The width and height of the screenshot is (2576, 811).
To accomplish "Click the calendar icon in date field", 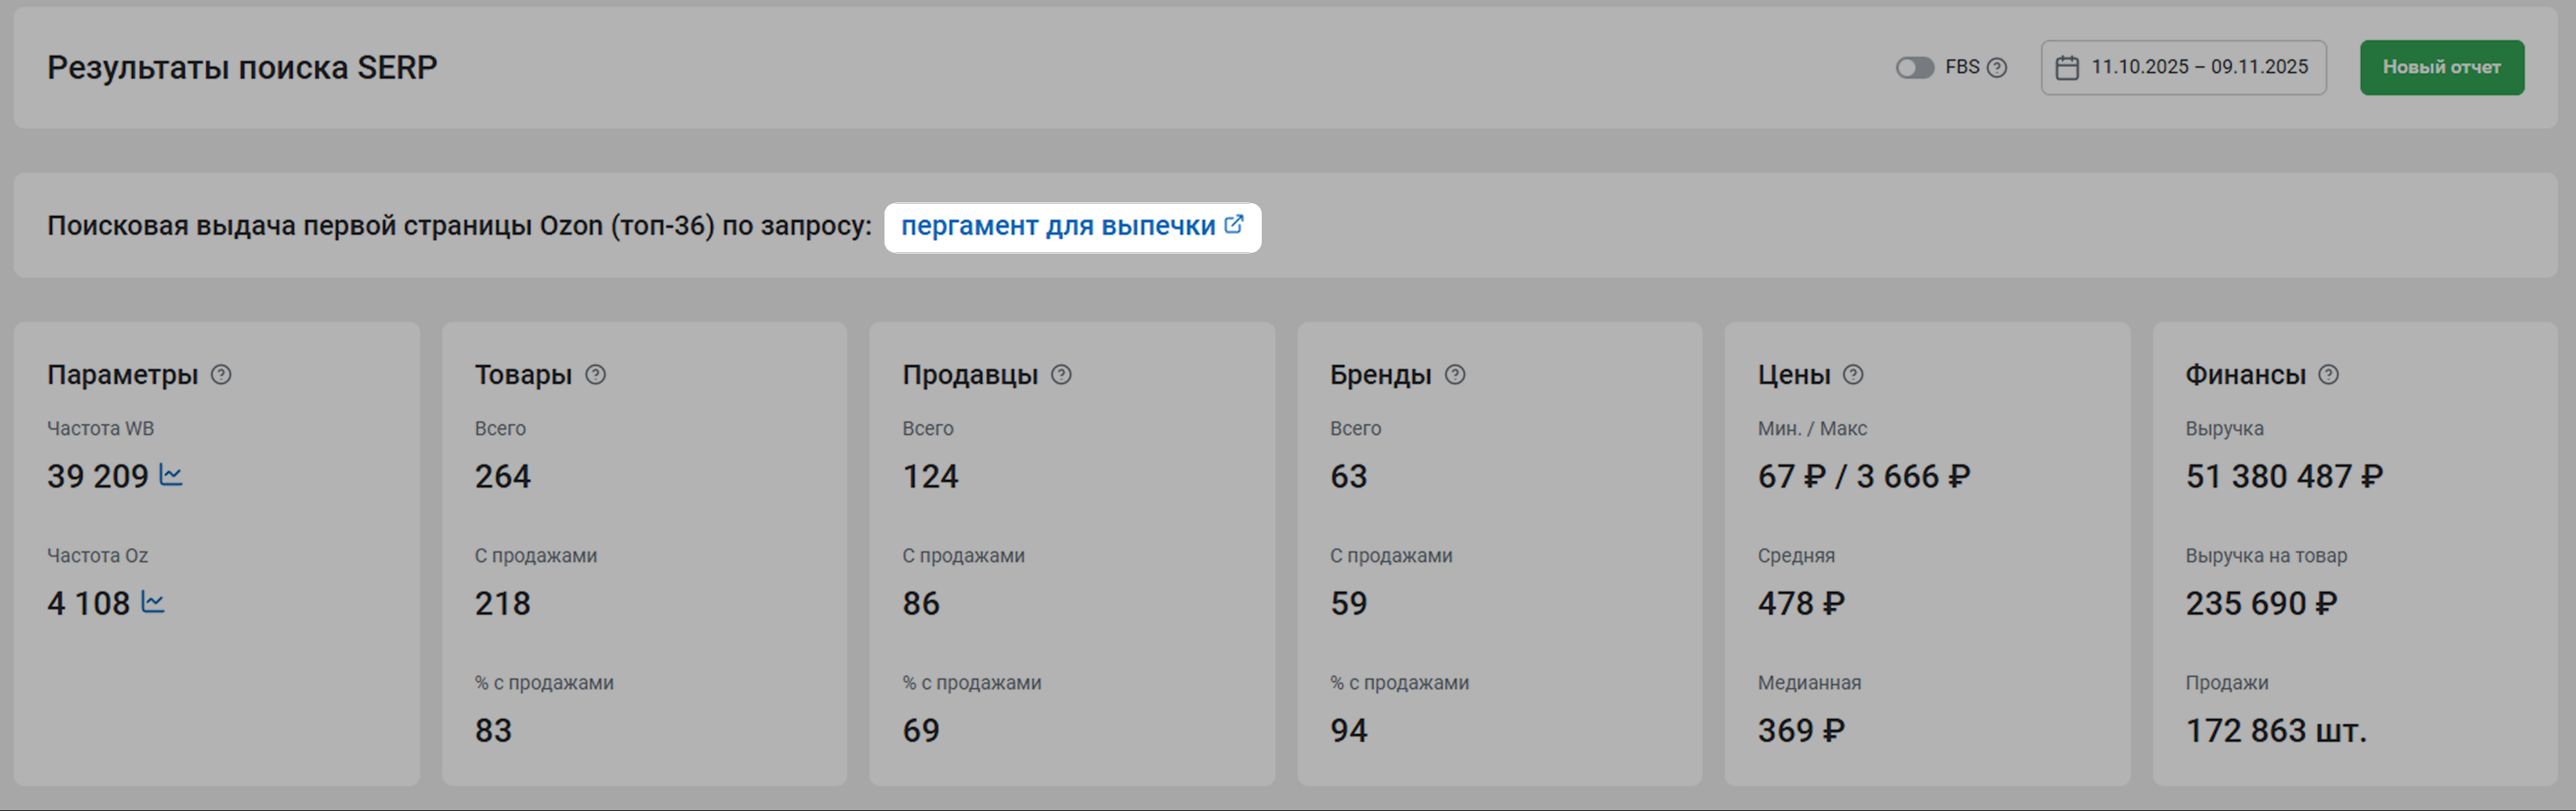I will coord(2067,68).
